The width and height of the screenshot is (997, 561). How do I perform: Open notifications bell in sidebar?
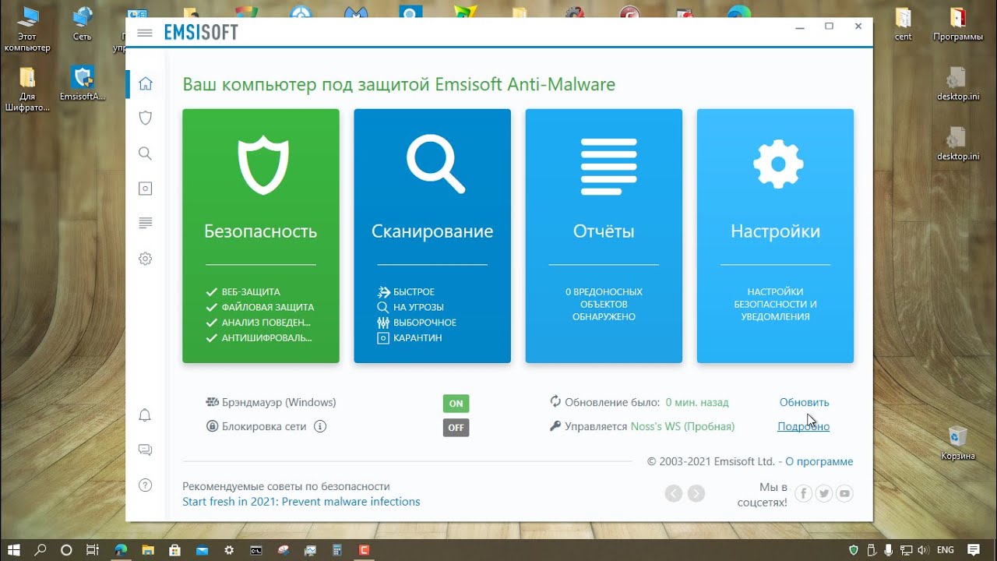click(x=145, y=415)
